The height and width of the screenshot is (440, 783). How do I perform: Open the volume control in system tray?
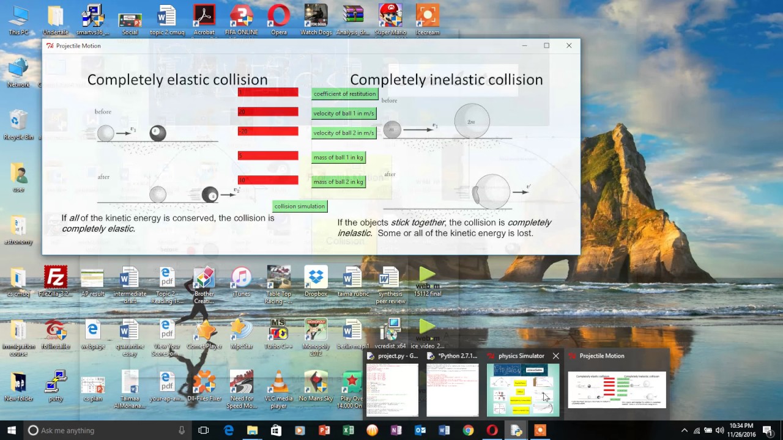pyautogui.click(x=719, y=430)
